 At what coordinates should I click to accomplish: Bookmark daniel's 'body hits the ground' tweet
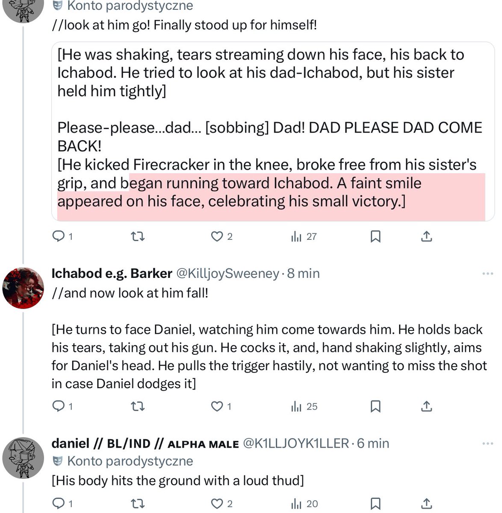pyautogui.click(x=375, y=504)
